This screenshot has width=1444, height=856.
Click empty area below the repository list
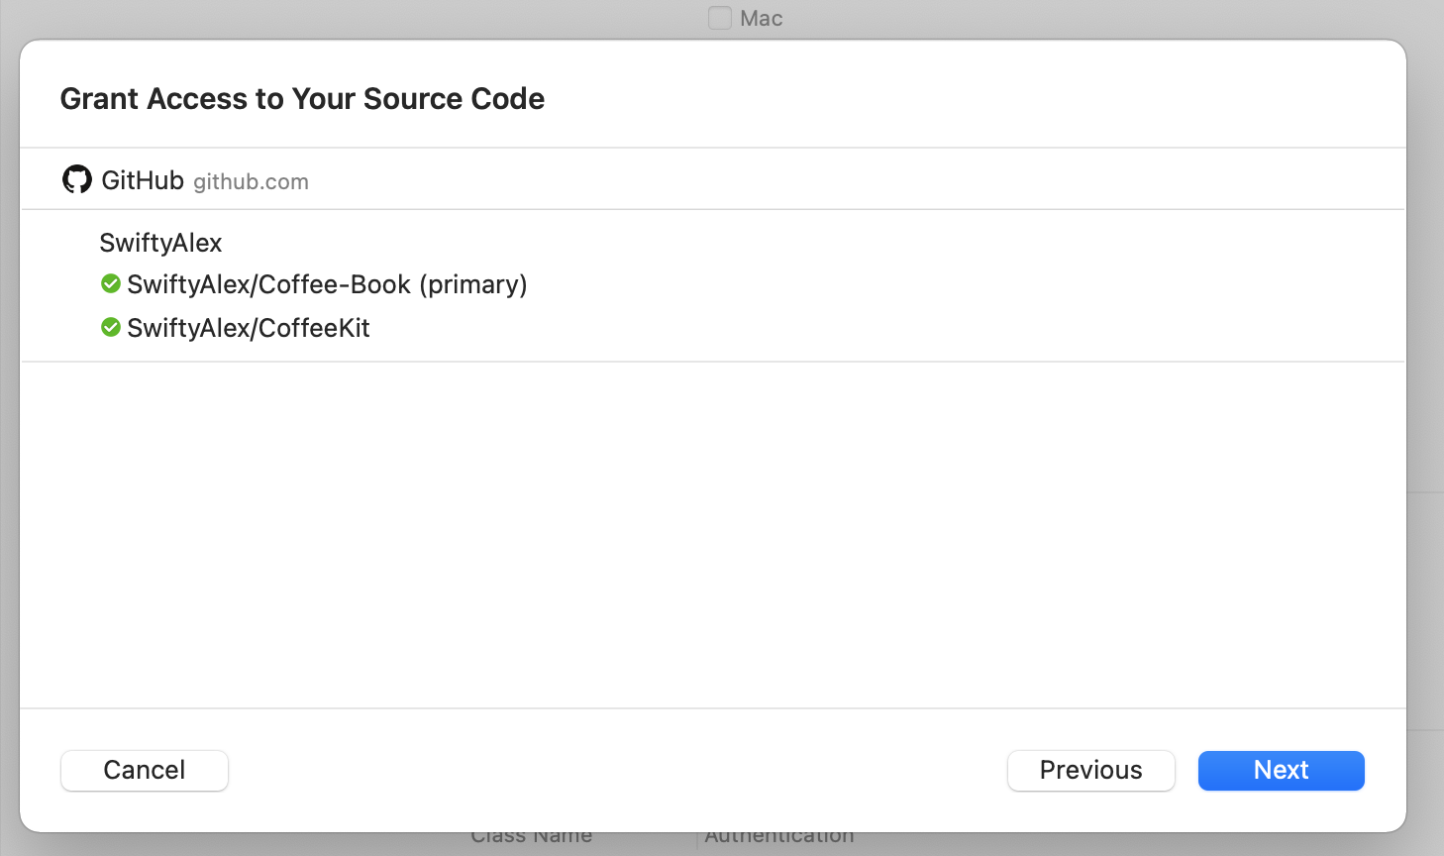[x=713, y=535]
